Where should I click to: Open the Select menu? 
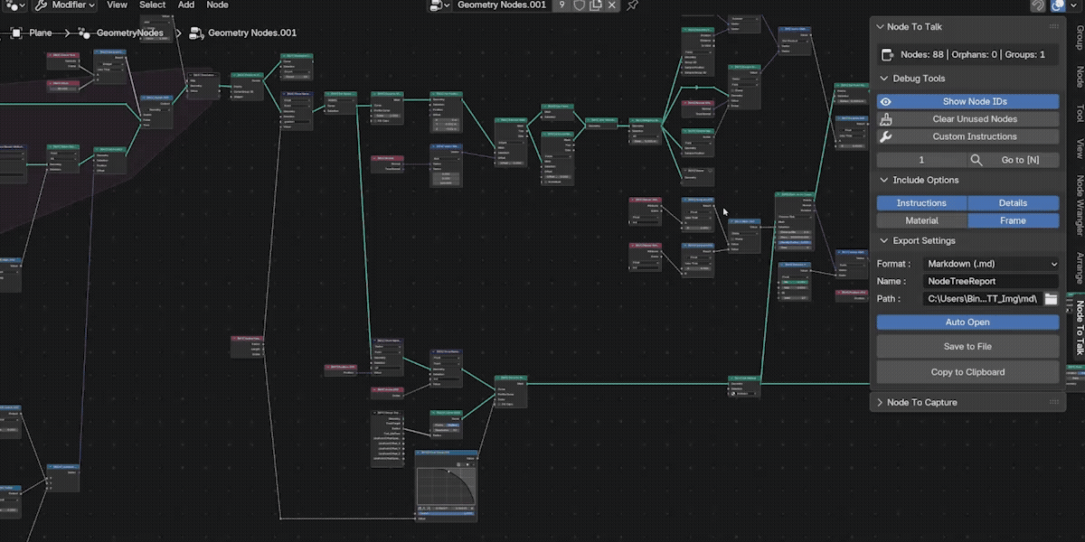[152, 5]
